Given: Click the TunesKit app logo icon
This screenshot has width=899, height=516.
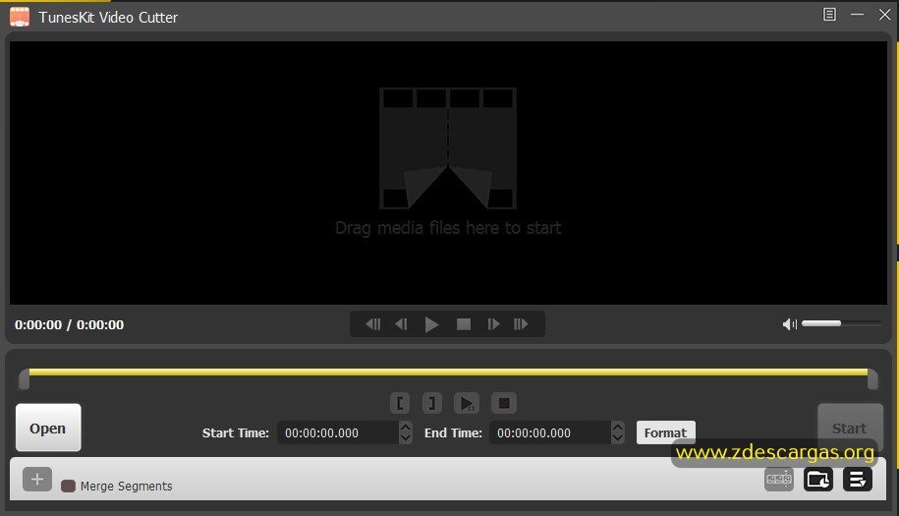Looking at the screenshot, I should (x=20, y=17).
